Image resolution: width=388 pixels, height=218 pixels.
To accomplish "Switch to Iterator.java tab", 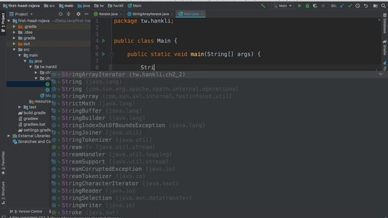I will coord(107,14).
